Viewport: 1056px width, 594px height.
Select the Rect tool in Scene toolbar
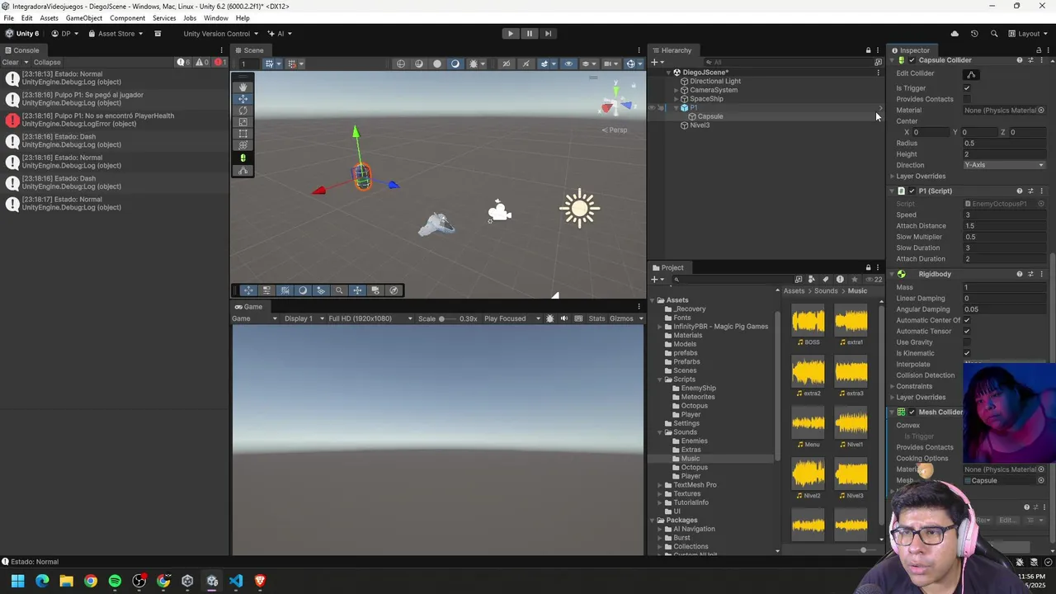(243, 134)
